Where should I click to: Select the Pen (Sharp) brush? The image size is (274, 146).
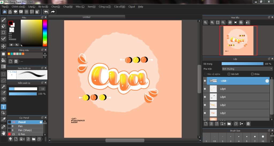click(25, 130)
